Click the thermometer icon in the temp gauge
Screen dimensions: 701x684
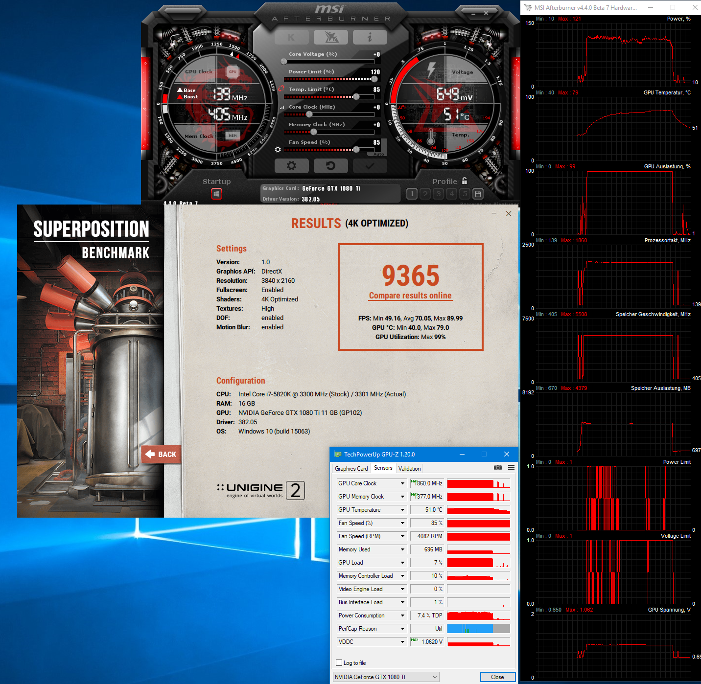[x=431, y=137]
